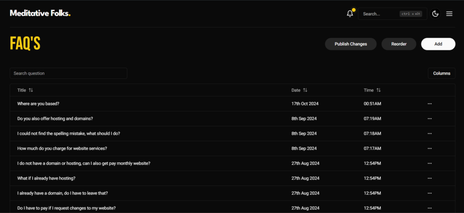This screenshot has height=213, width=464.
Task: Click the Reorder button
Action: 399,44
